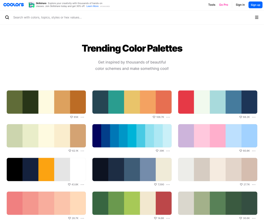Click the heart icon beside 43.8K

tap(69, 185)
